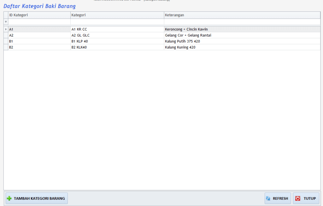Image resolution: width=323 pixels, height=206 pixels.
Task: Click the row indicator arrow beside A1
Action: [x=6, y=29]
